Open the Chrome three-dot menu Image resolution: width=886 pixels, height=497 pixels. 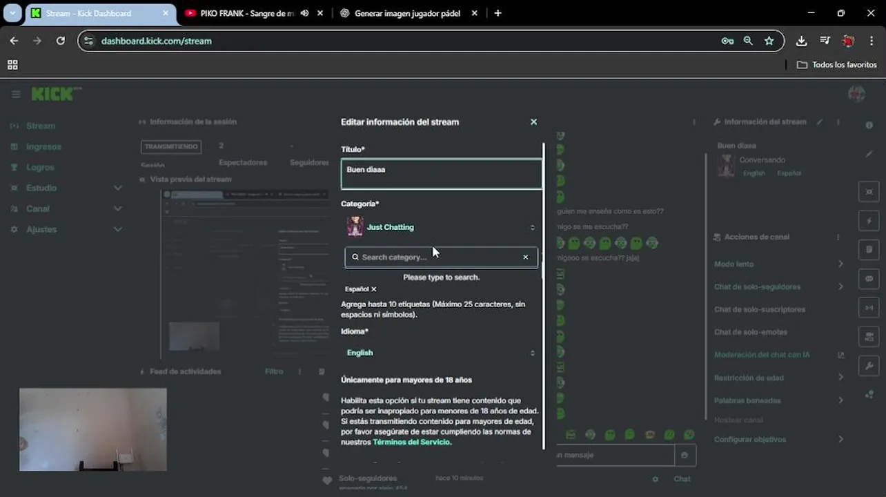click(872, 41)
